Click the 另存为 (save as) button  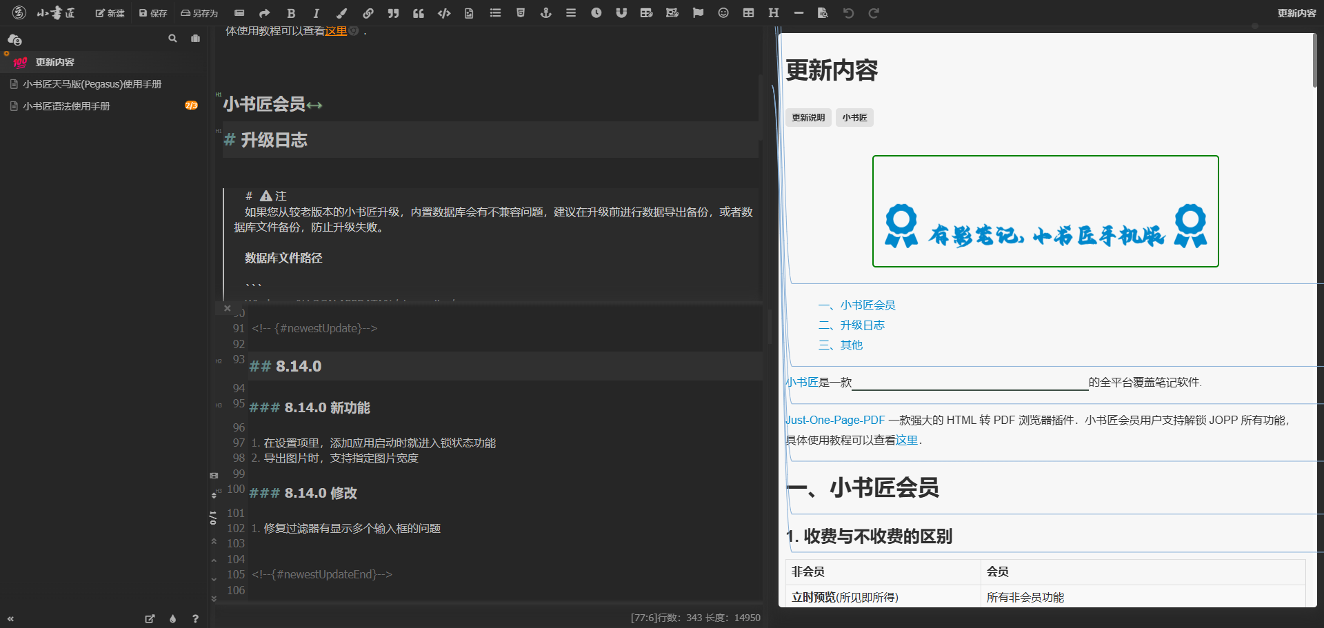coord(199,13)
